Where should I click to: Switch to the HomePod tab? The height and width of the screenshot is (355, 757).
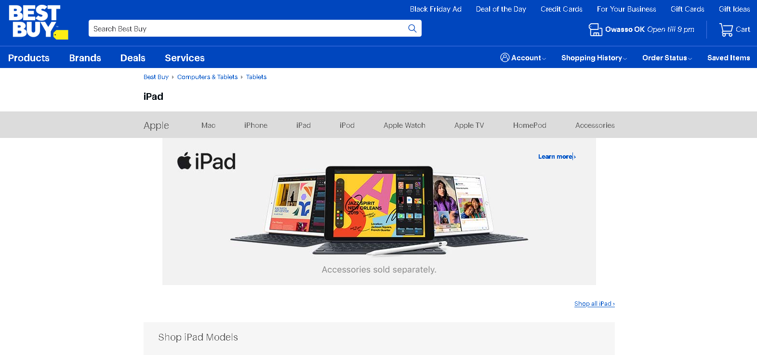tap(529, 125)
